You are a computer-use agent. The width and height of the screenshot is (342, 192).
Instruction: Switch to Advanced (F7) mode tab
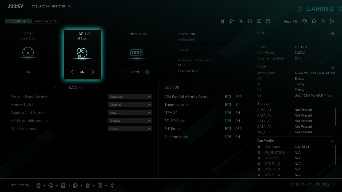click(x=45, y=21)
